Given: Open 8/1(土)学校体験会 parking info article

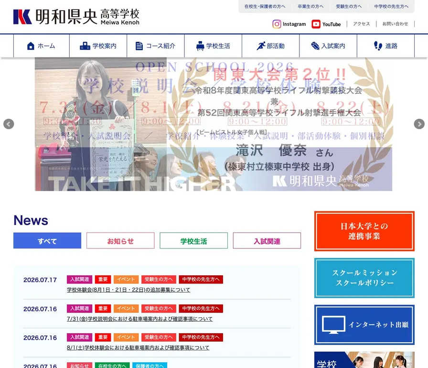Looking at the screenshot, I should click(x=138, y=347).
